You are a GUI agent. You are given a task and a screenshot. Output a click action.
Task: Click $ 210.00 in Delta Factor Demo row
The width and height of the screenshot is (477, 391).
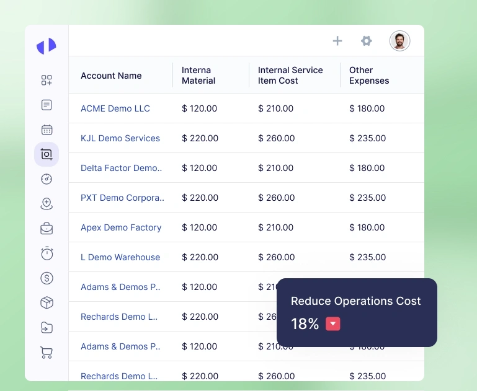click(275, 168)
